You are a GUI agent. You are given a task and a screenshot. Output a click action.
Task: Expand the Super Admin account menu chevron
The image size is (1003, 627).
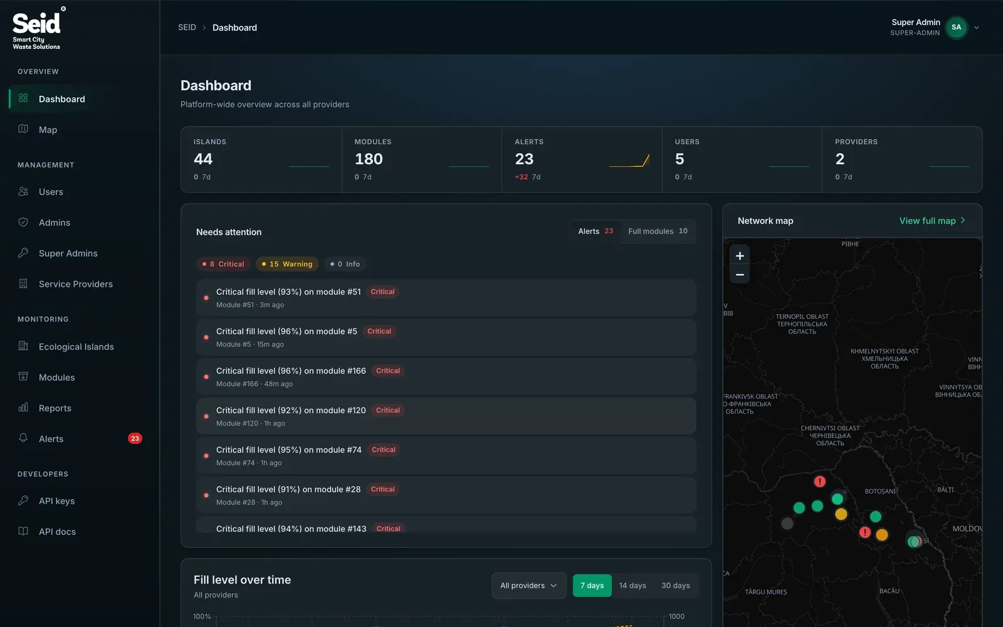tap(976, 28)
